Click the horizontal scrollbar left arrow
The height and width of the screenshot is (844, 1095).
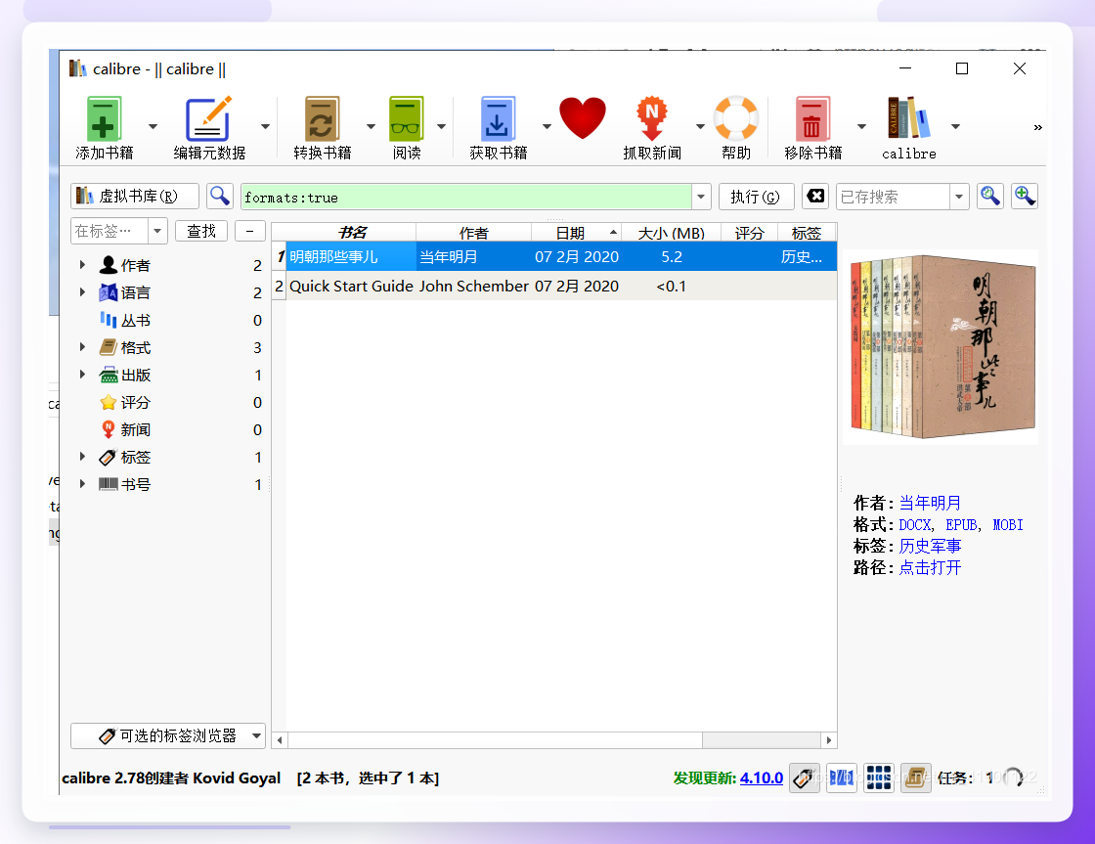pyautogui.click(x=280, y=740)
